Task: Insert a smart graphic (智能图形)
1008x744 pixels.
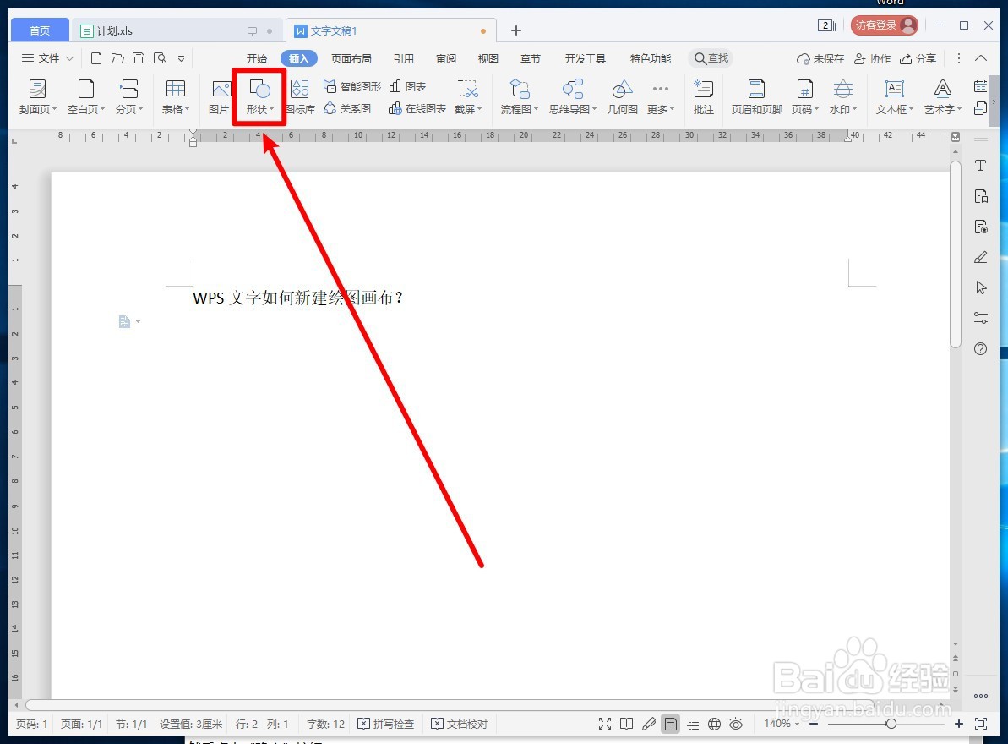Action: coord(351,86)
